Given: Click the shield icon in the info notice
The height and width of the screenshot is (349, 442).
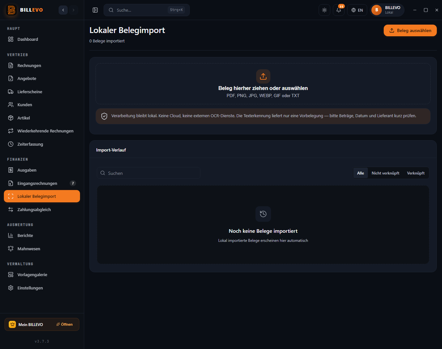Looking at the screenshot, I should tap(104, 116).
